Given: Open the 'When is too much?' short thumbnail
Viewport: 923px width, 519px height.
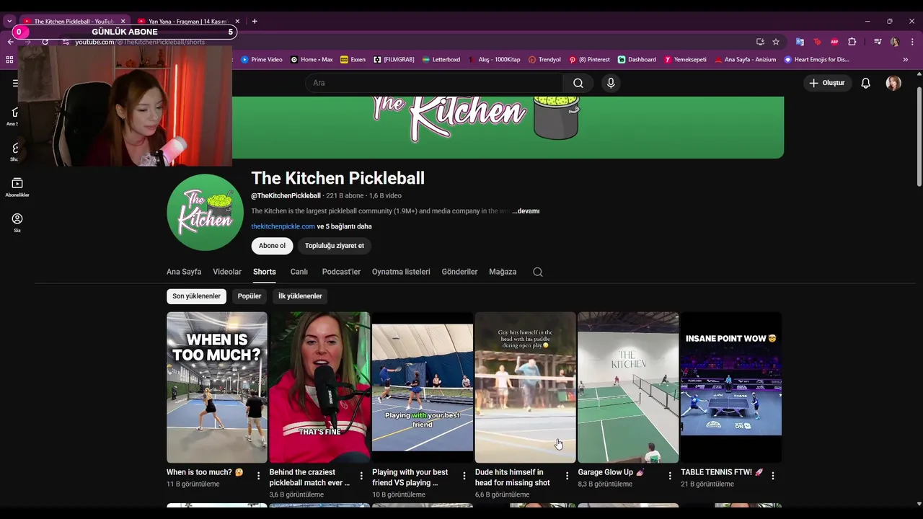Looking at the screenshot, I should [x=217, y=387].
